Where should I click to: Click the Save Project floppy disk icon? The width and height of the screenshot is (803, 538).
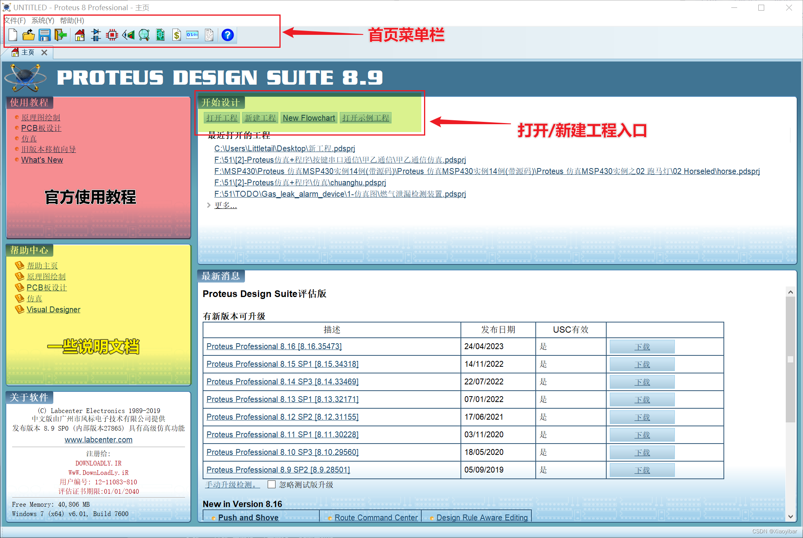pyautogui.click(x=44, y=35)
